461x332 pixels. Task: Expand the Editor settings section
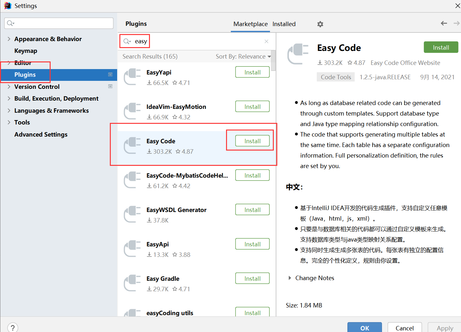9,63
